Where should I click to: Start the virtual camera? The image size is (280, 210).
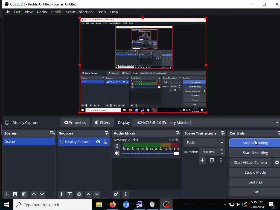[250, 162]
